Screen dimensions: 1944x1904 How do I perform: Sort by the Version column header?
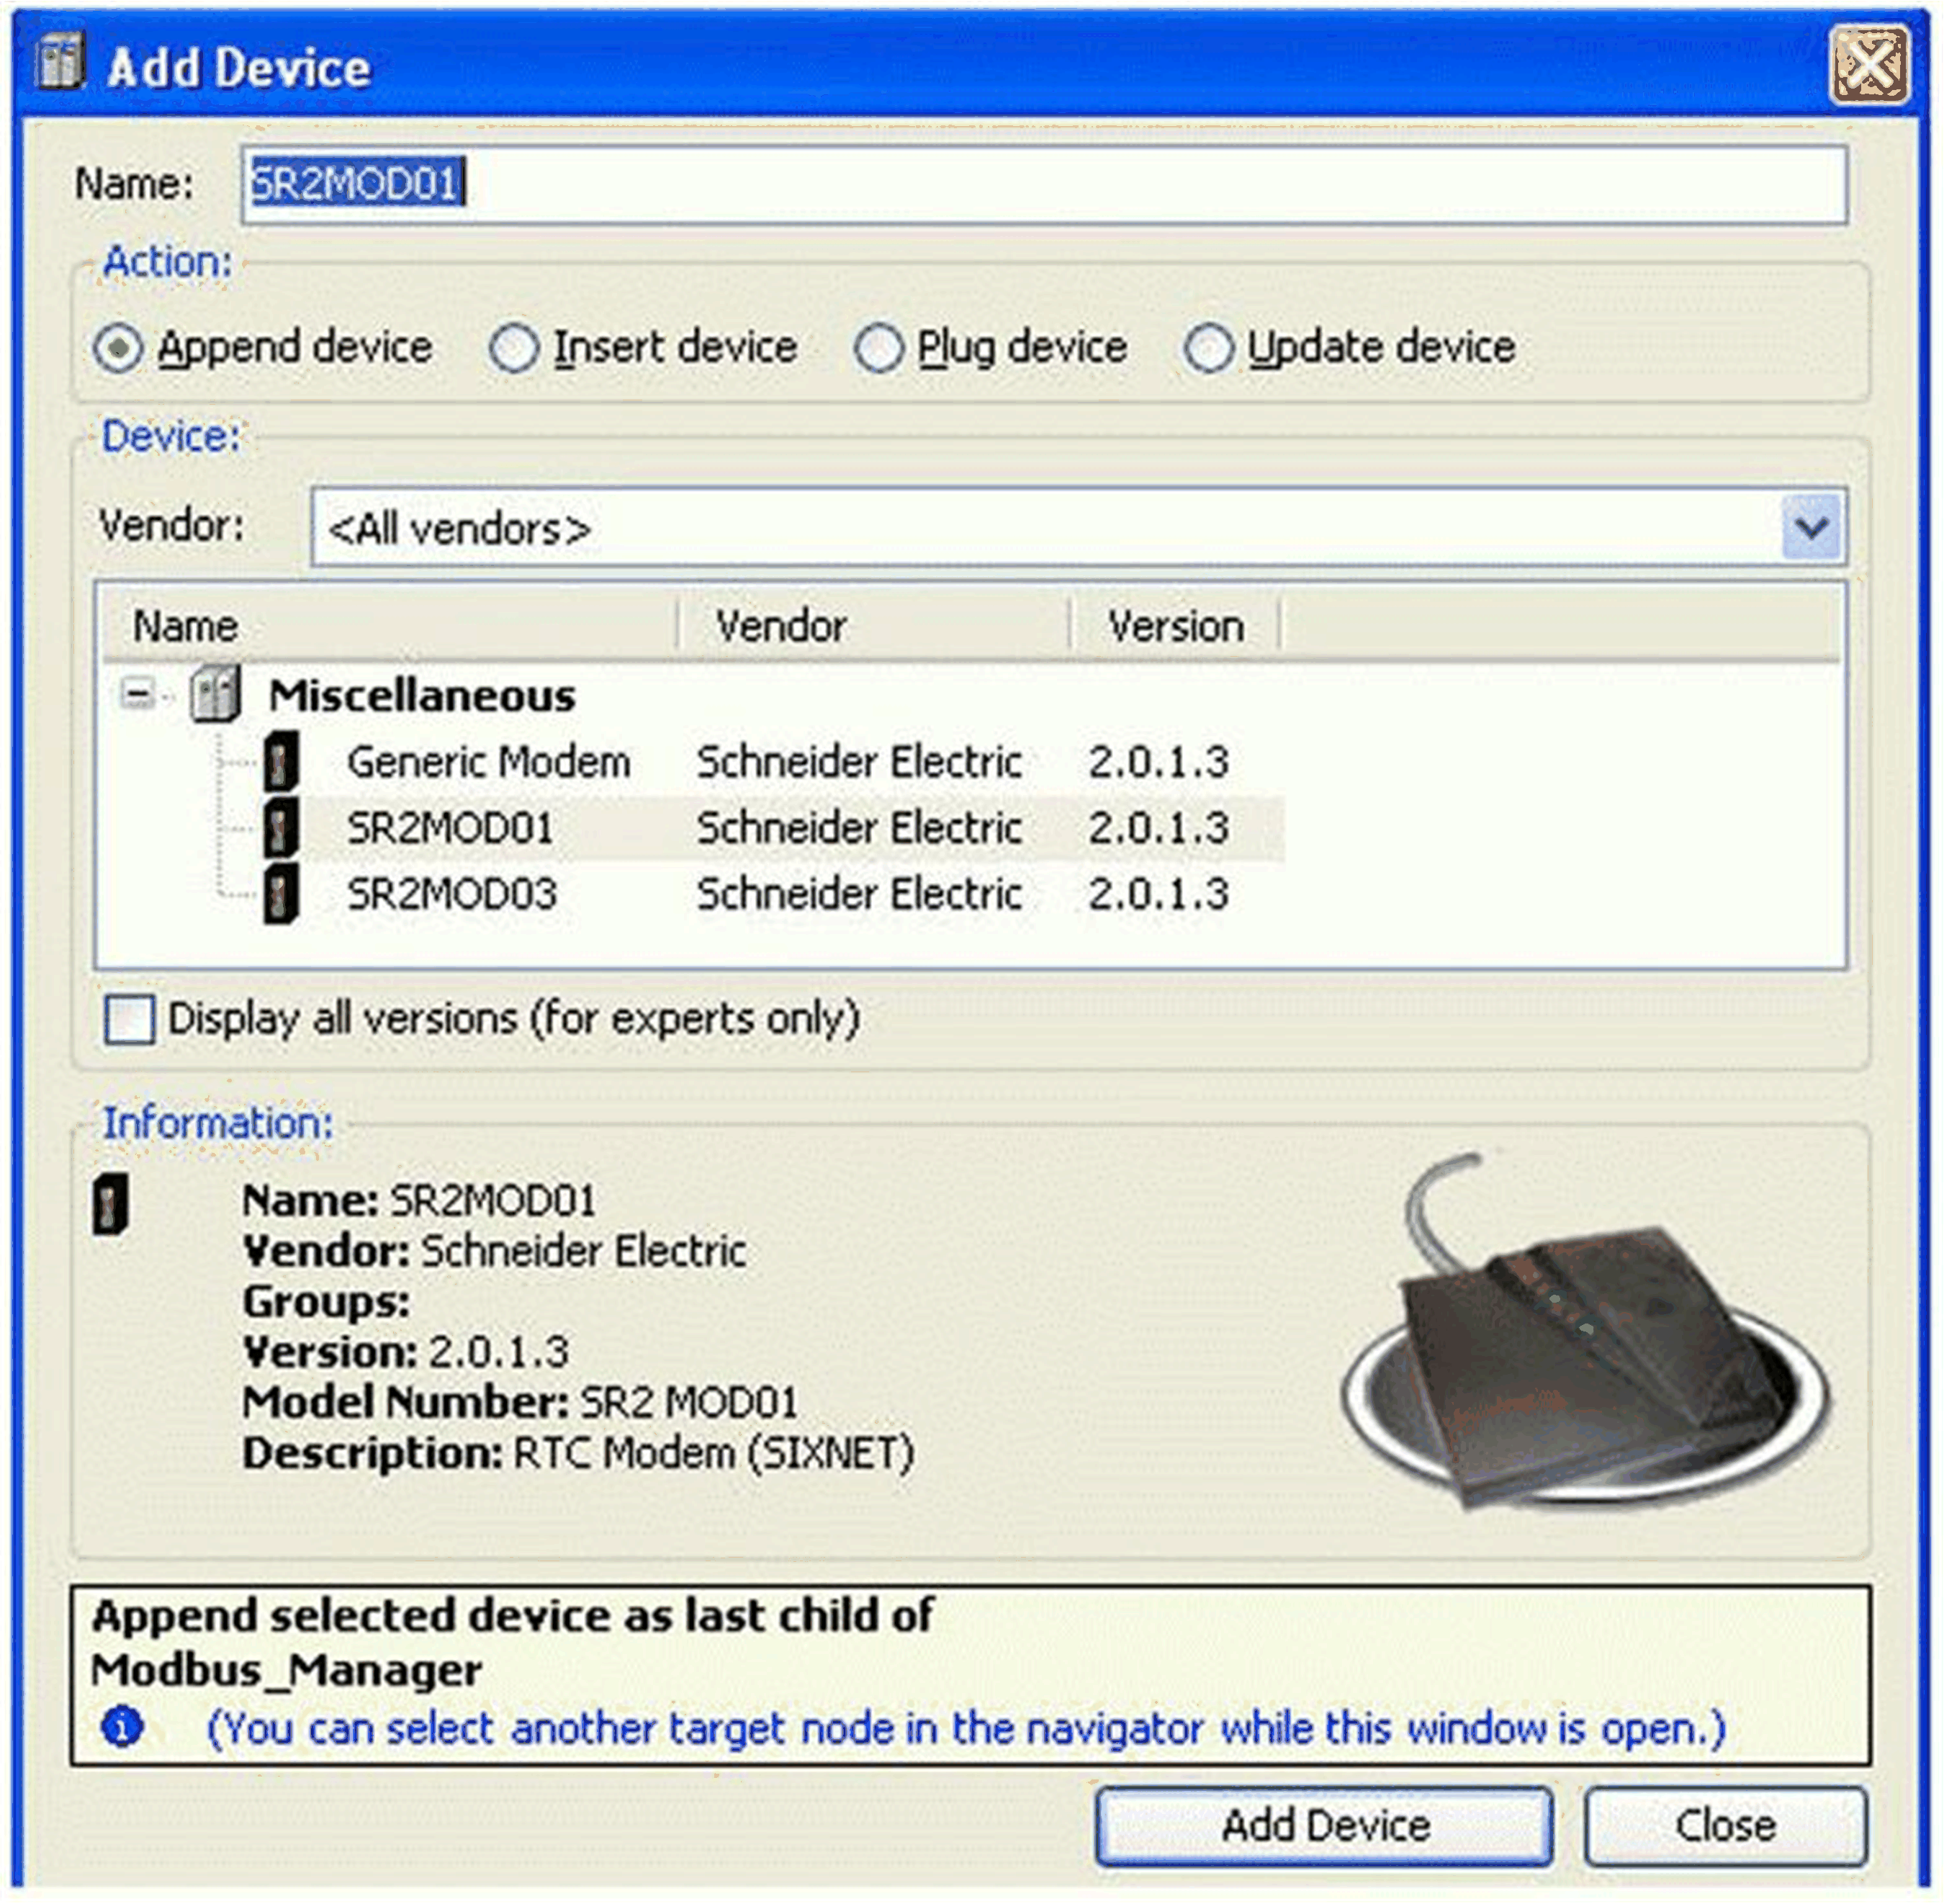(1174, 627)
